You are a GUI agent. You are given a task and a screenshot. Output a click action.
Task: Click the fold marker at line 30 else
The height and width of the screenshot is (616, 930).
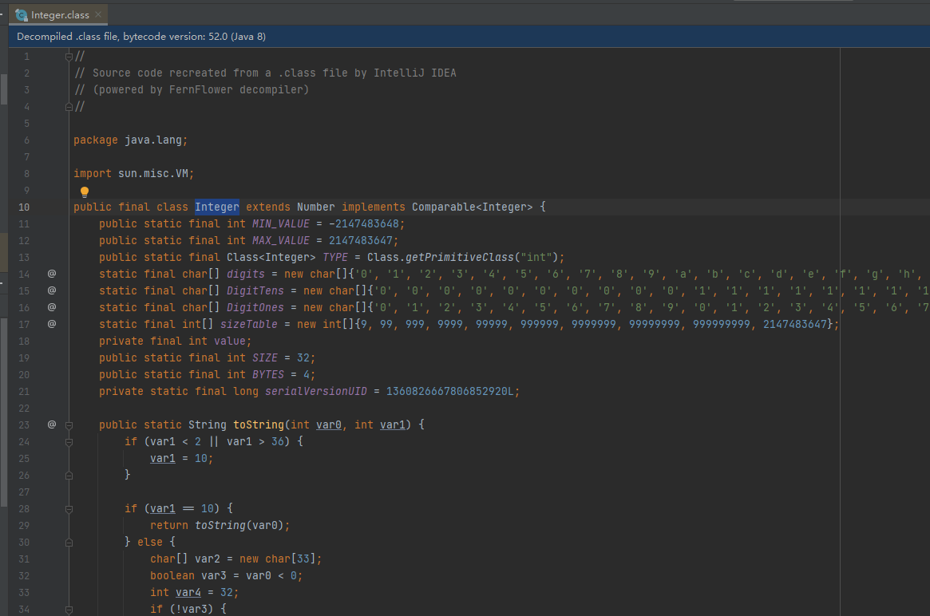(69, 543)
